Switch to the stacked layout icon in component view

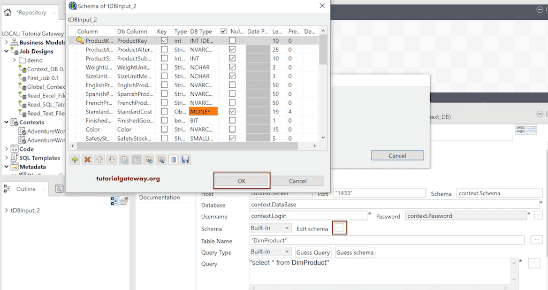point(531,129)
